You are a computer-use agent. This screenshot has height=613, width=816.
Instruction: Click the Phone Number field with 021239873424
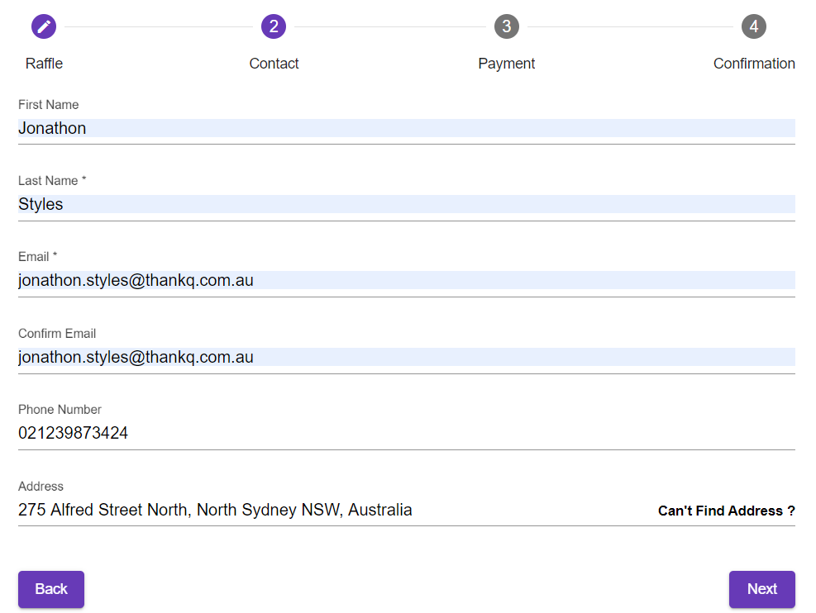[406, 433]
